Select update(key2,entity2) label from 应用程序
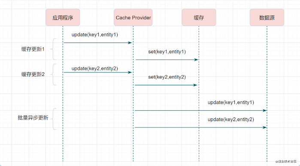This screenshot has width=300, height=166. [x=95, y=69]
